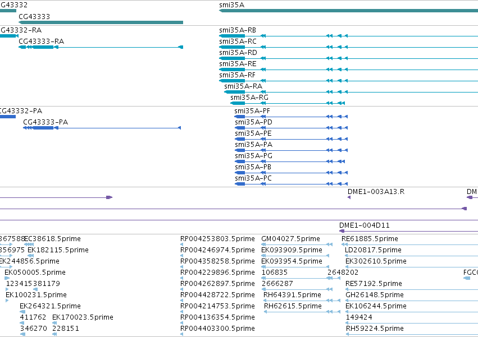Click the CG43333 gene label
Screen dimensions: 478x337
pos(34,16)
